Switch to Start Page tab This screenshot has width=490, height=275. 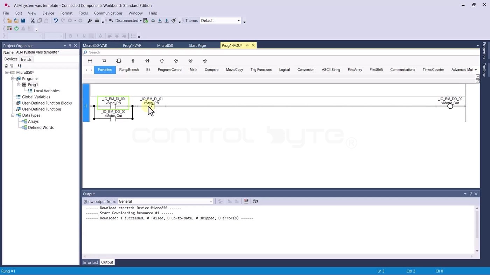tap(197, 45)
